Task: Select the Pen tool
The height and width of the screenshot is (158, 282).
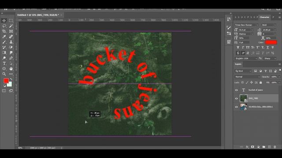Action: 11,58
